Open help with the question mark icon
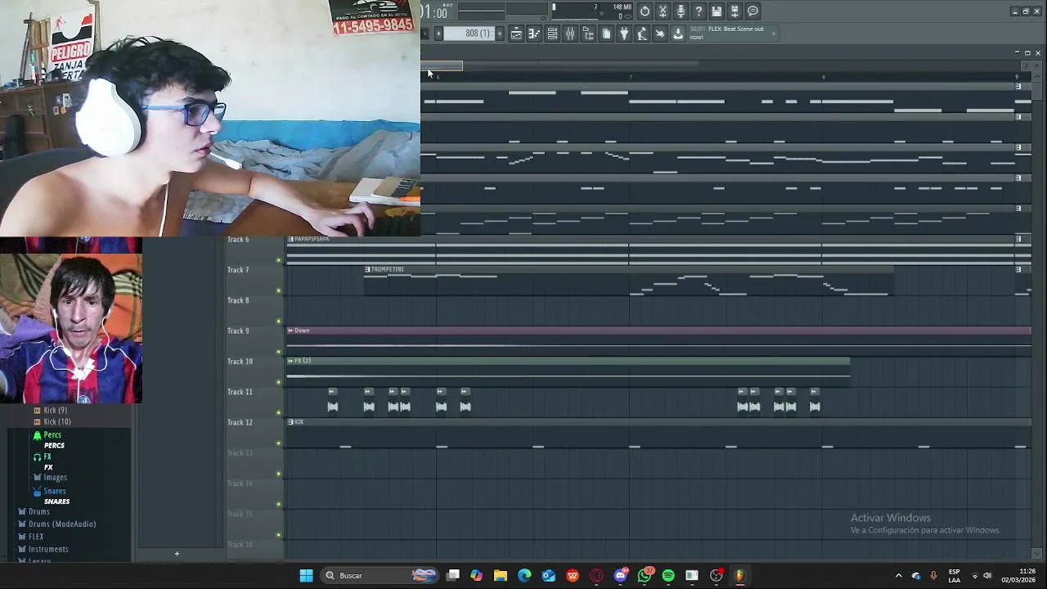 (699, 11)
